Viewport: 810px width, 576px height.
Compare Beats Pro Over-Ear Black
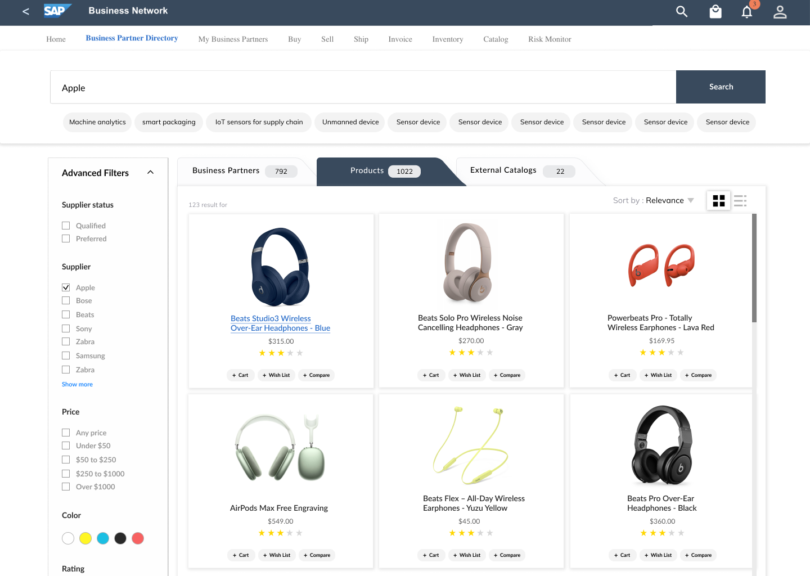pos(698,555)
